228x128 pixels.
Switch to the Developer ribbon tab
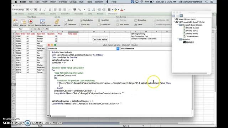tap(113, 14)
